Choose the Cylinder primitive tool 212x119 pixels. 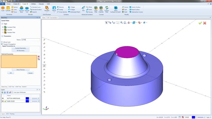(x=8, y=9)
